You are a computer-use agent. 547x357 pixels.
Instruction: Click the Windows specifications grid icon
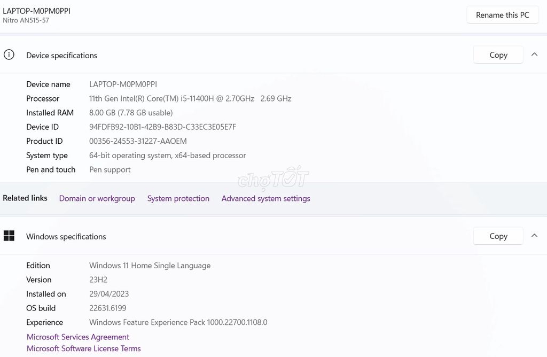pyautogui.click(x=9, y=236)
